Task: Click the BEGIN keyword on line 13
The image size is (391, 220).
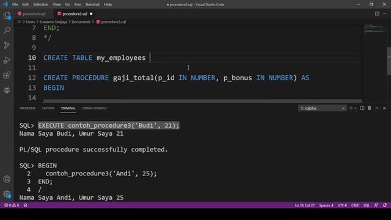Action: click(x=54, y=88)
